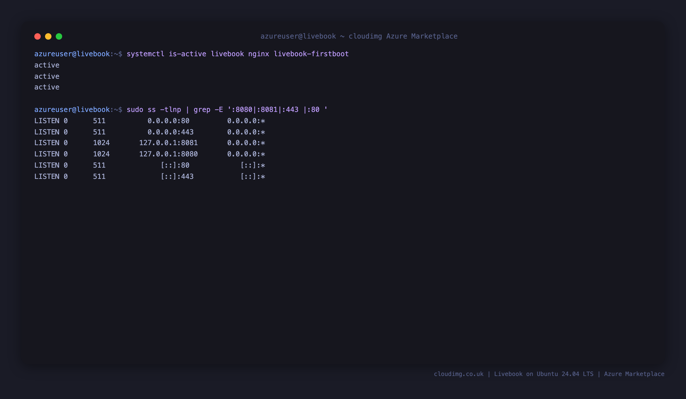Screen dimensions: 686x399
Task: Click peer address '[::]:*' in the [::]:80 row
Action: (x=253, y=165)
